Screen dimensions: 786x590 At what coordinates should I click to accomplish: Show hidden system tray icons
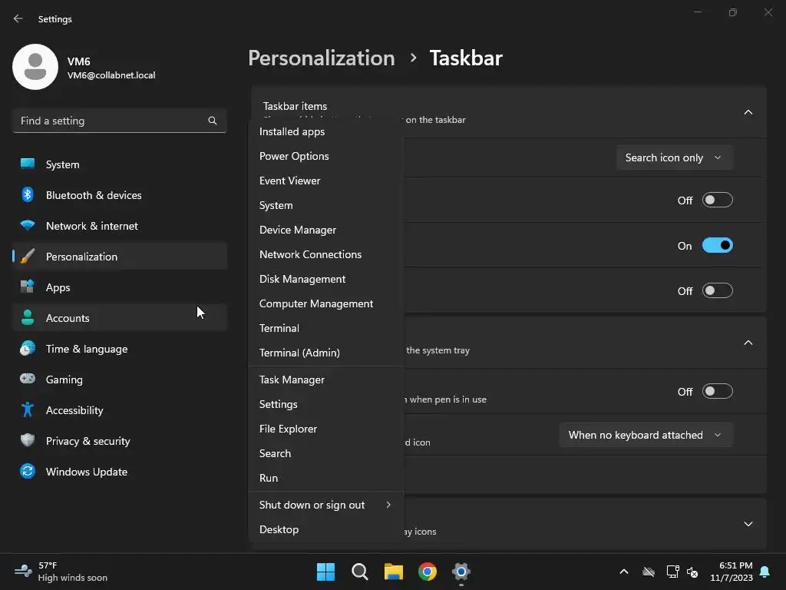624,572
